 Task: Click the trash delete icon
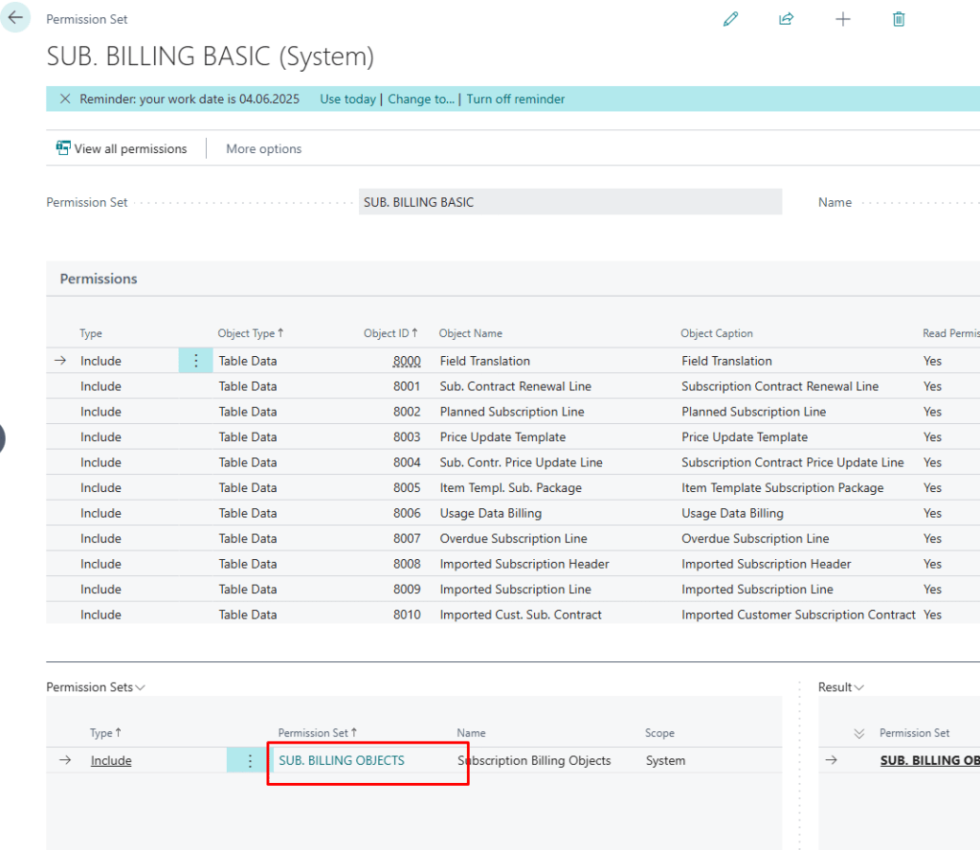899,19
